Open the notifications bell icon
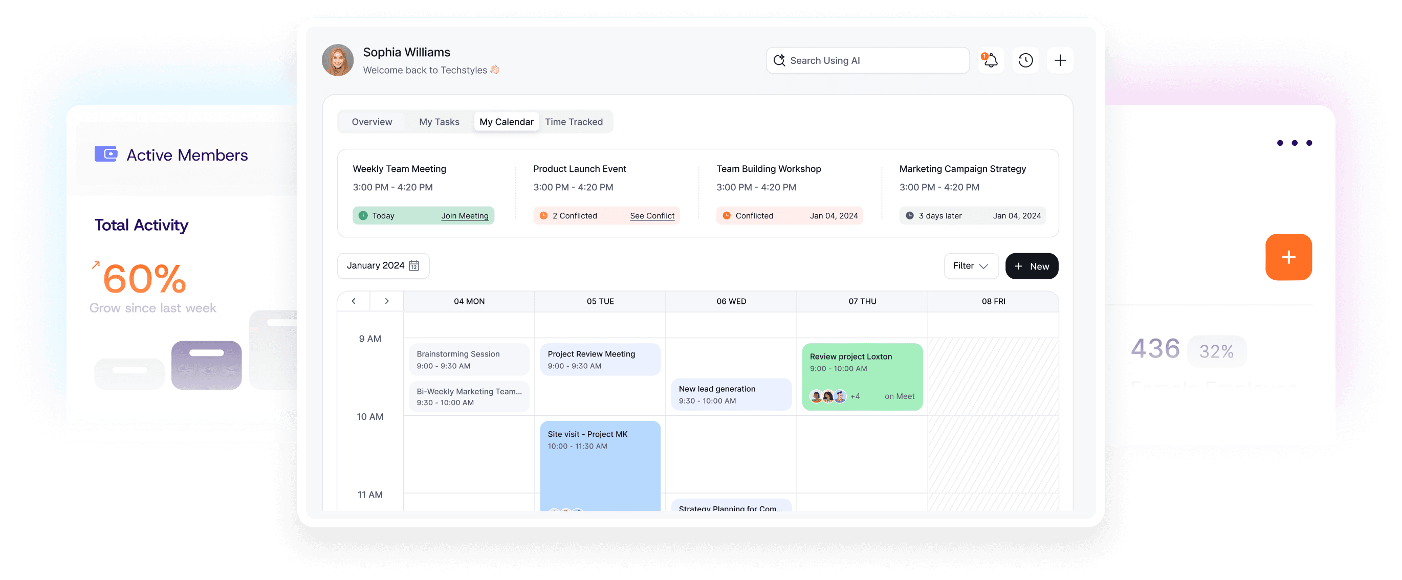1402x580 pixels. 991,60
